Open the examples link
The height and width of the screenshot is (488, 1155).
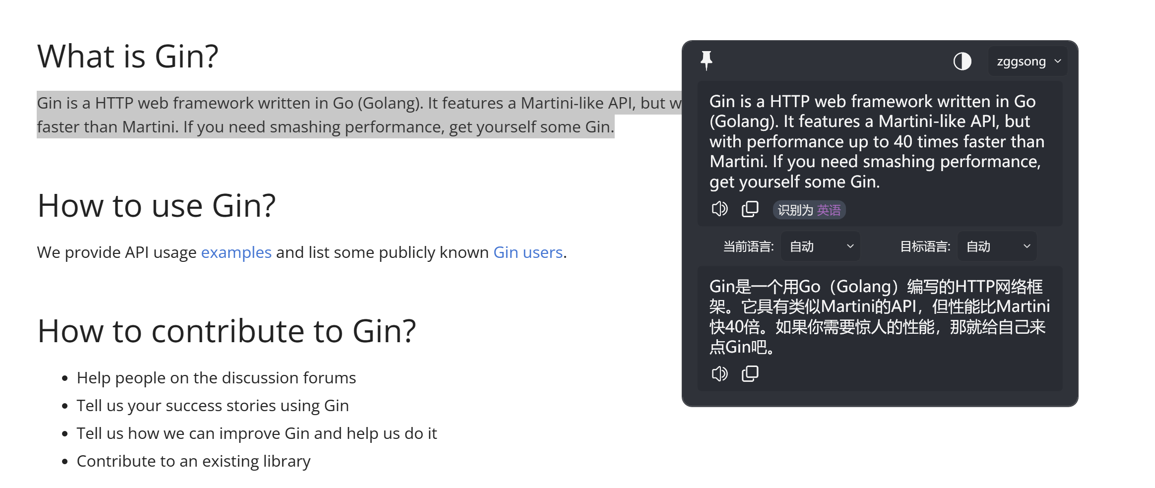(236, 252)
